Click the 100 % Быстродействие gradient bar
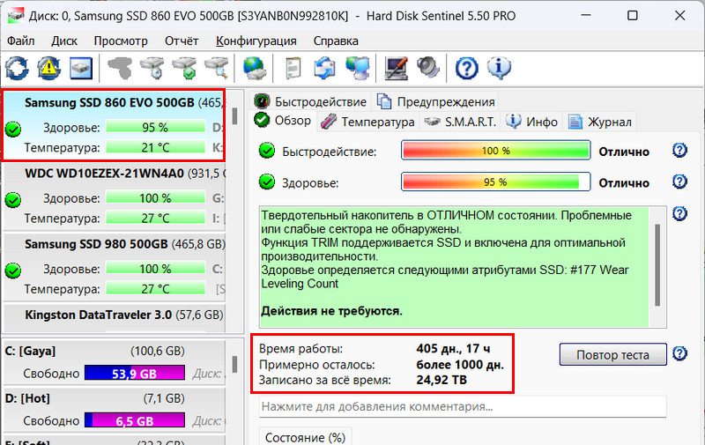705x445 pixels. (x=495, y=151)
